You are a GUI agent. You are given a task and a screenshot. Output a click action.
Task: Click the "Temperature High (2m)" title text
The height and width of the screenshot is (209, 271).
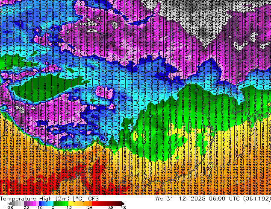[35, 199]
